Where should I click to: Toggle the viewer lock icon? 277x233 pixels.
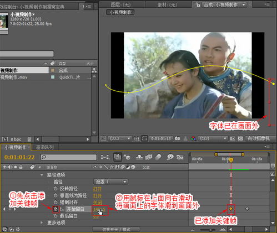pos(198,4)
